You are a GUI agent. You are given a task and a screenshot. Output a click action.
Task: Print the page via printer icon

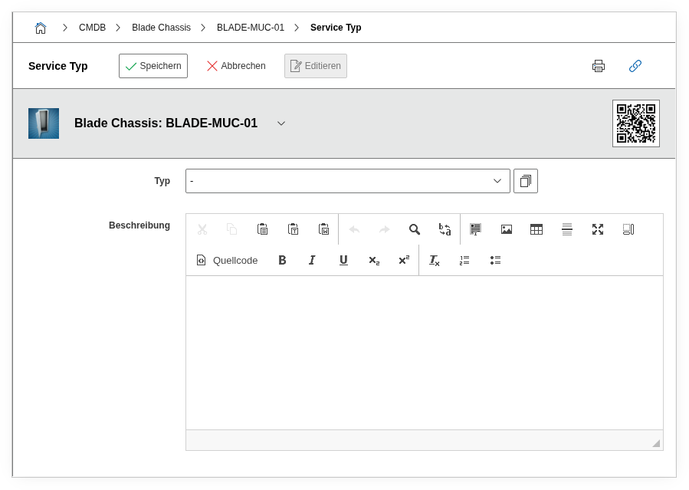tap(599, 66)
